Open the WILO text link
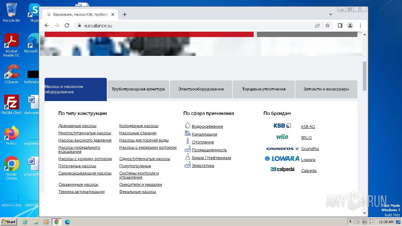 tap(307, 138)
